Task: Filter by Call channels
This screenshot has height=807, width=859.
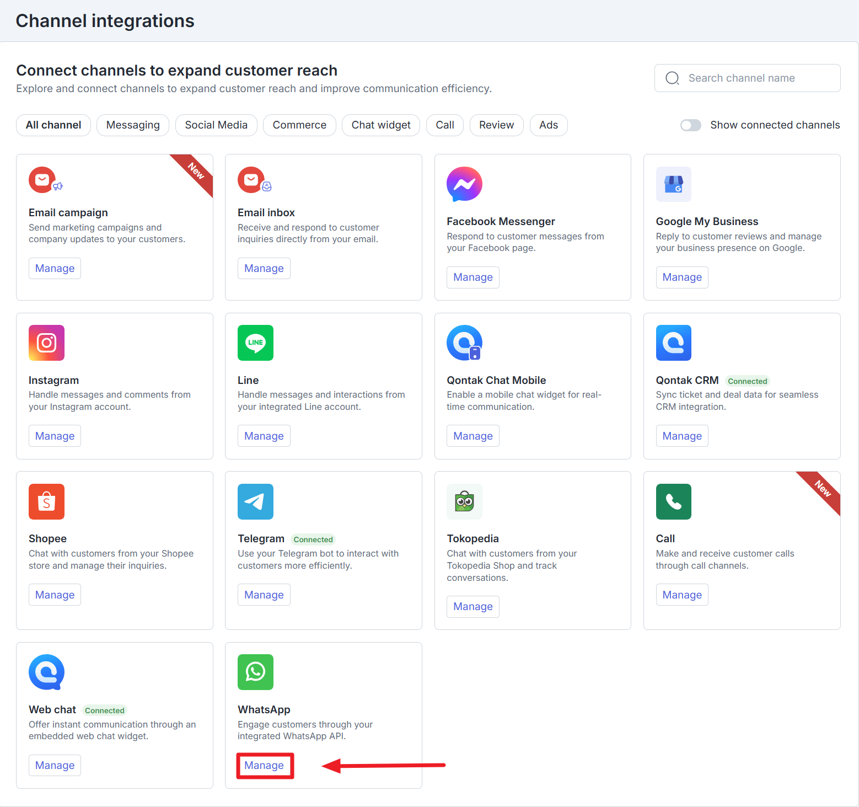Action: pos(445,125)
